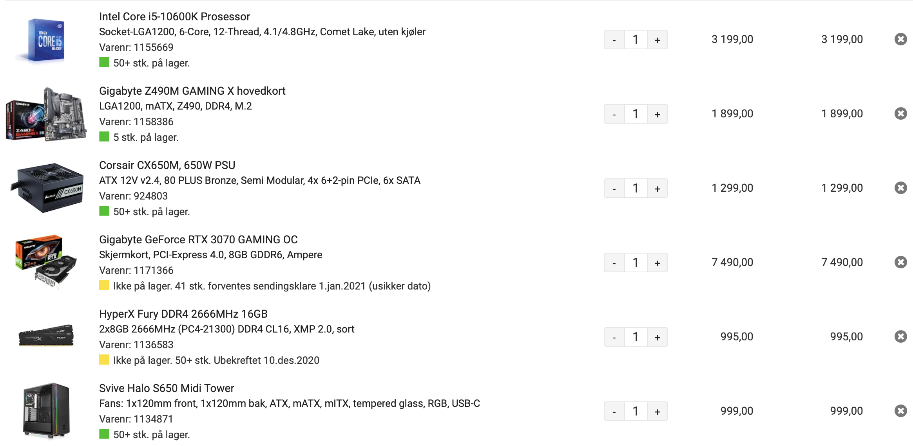Remove the RTX 3070 GAMING OC item
This screenshot has height=446, width=913.
click(x=900, y=262)
